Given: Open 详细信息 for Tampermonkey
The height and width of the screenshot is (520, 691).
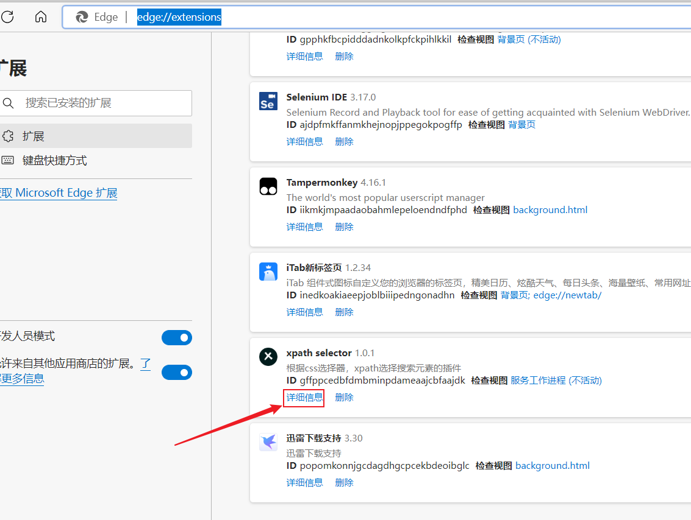Looking at the screenshot, I should click(x=304, y=227).
